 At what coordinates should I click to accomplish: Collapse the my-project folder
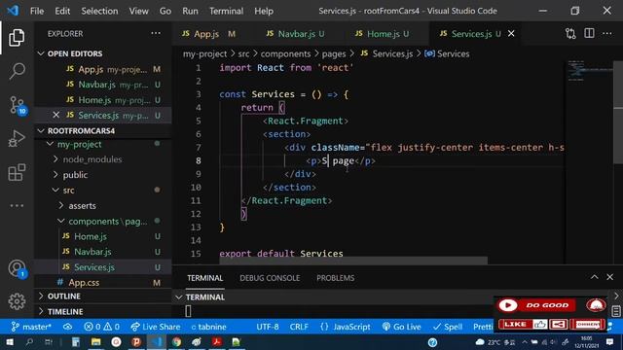(50, 144)
